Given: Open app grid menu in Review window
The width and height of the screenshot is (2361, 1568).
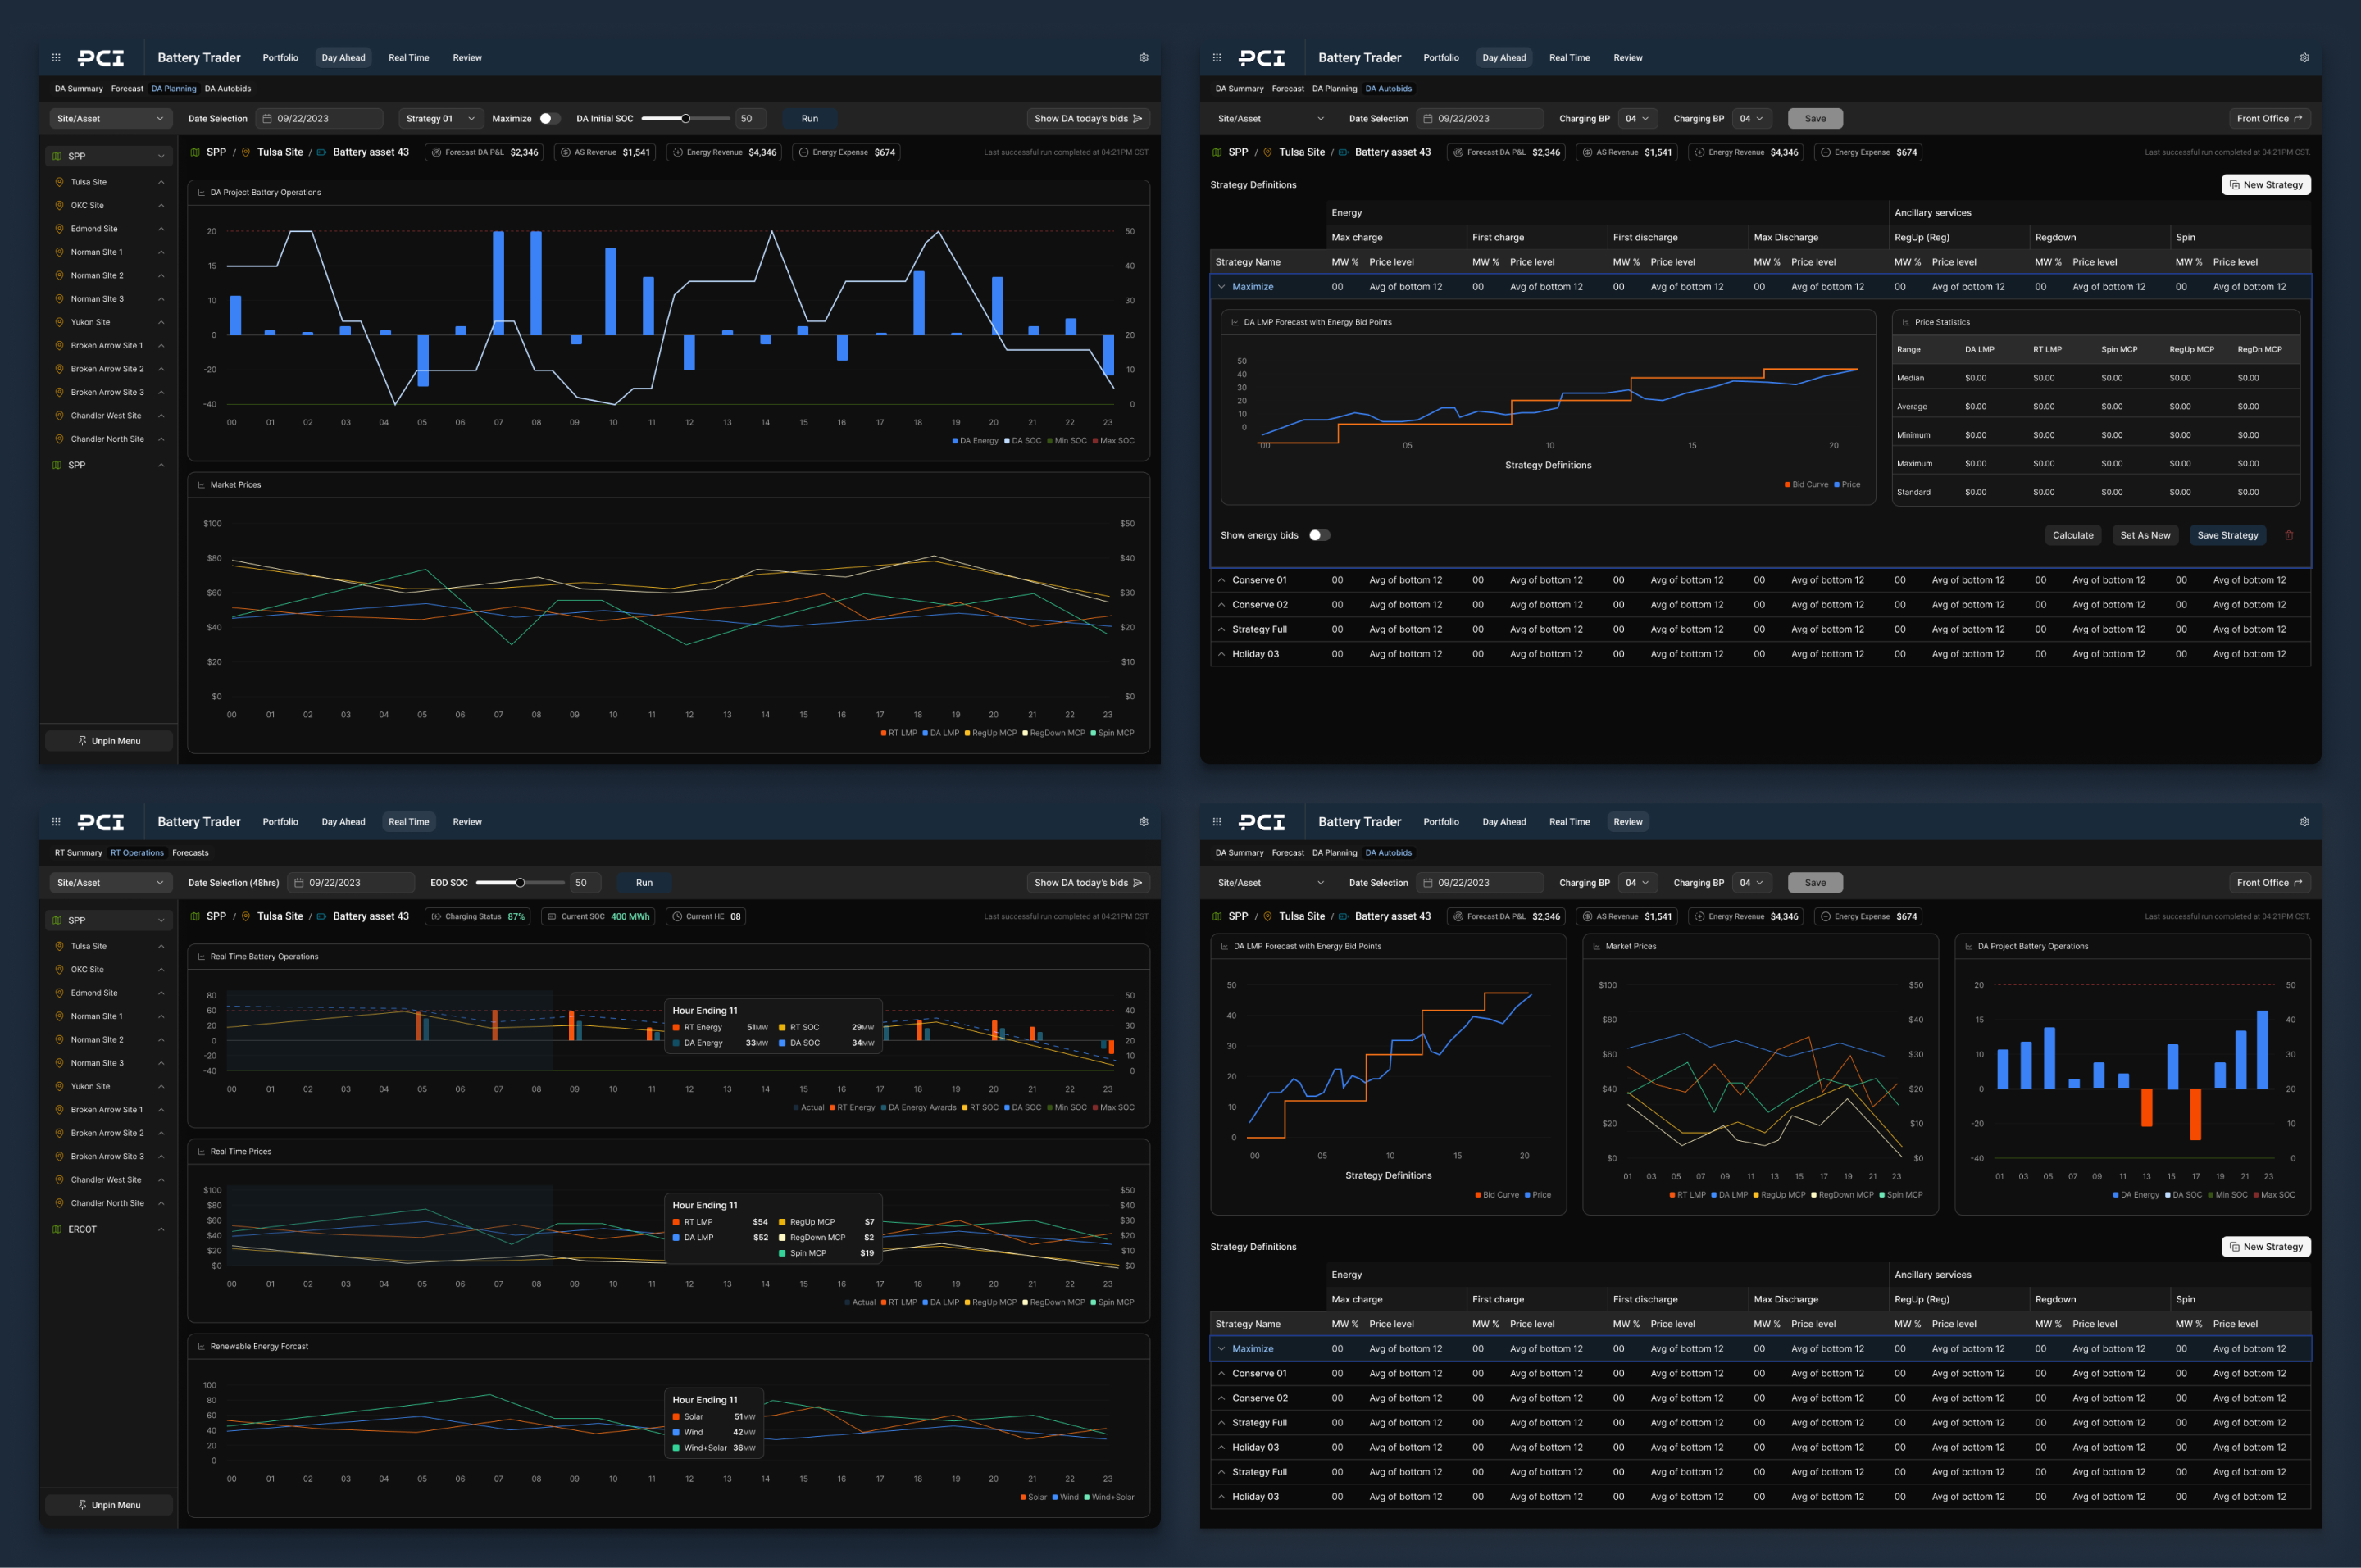Looking at the screenshot, I should [1217, 822].
